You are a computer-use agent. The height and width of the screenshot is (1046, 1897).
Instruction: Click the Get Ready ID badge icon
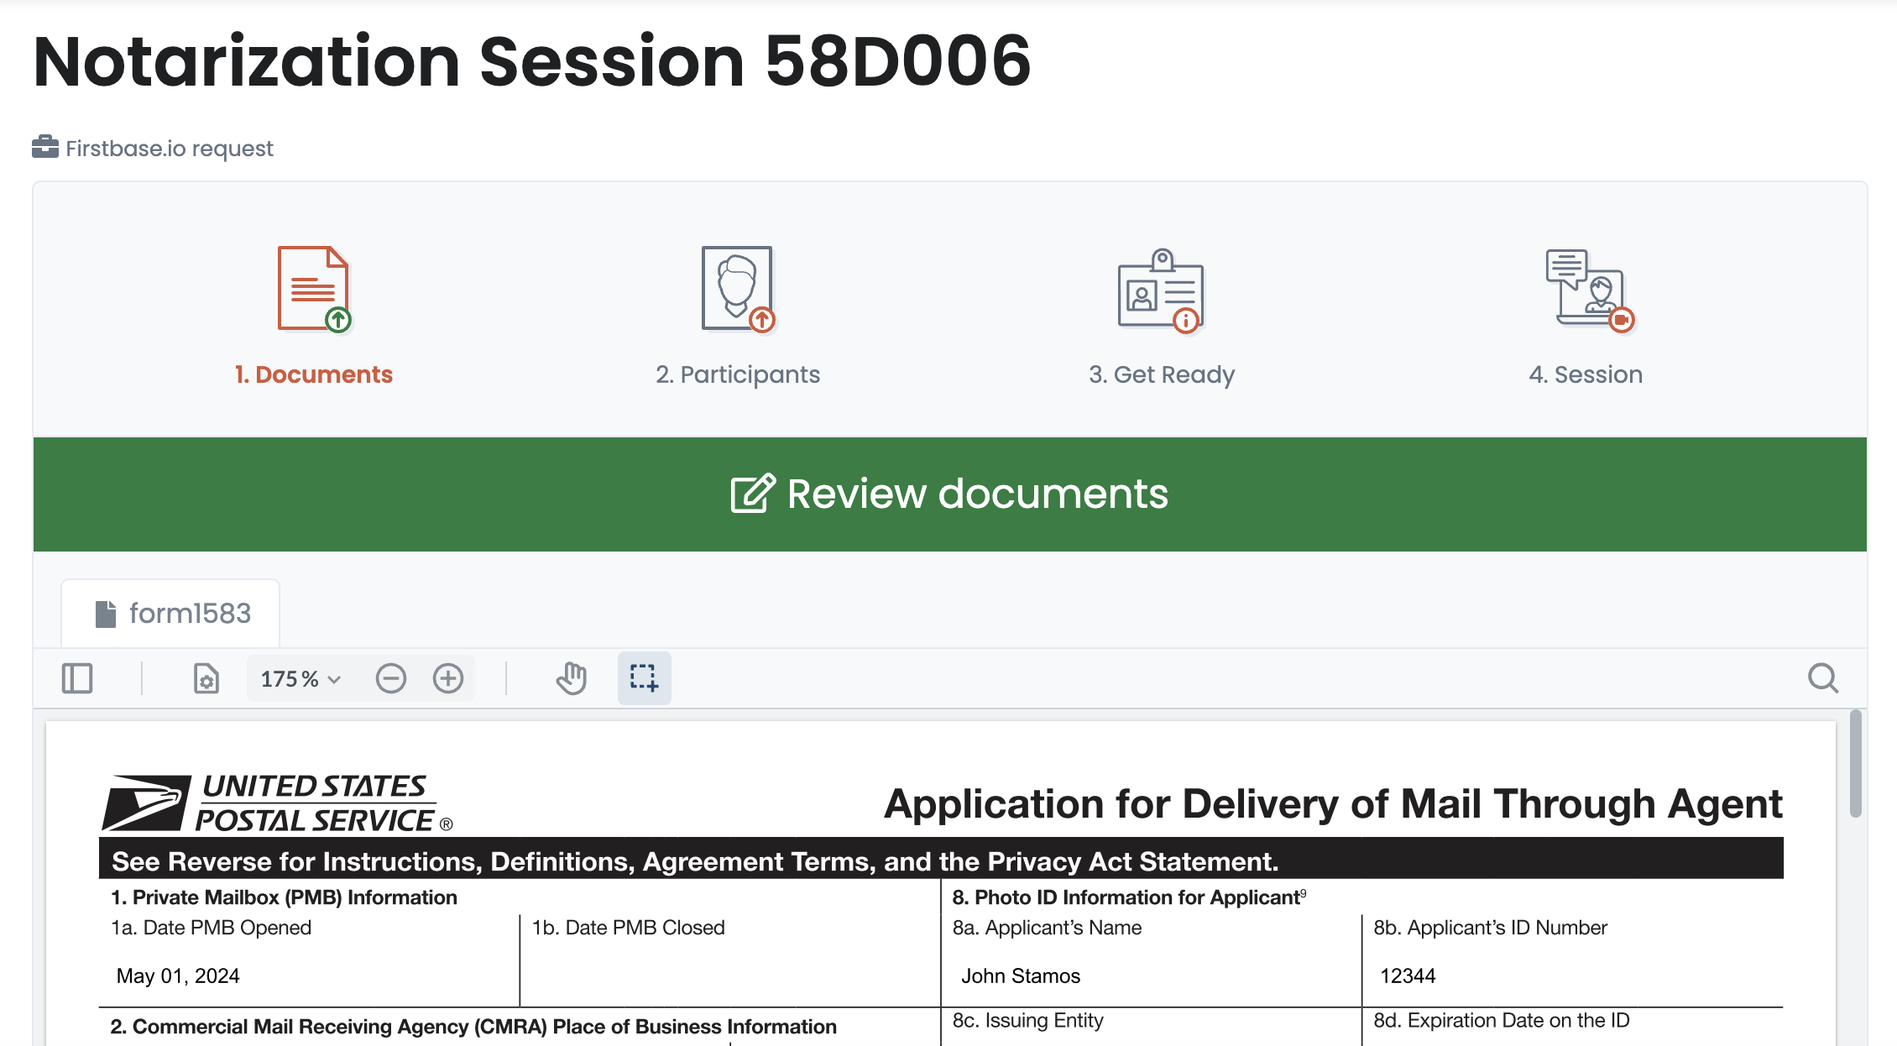1162,290
